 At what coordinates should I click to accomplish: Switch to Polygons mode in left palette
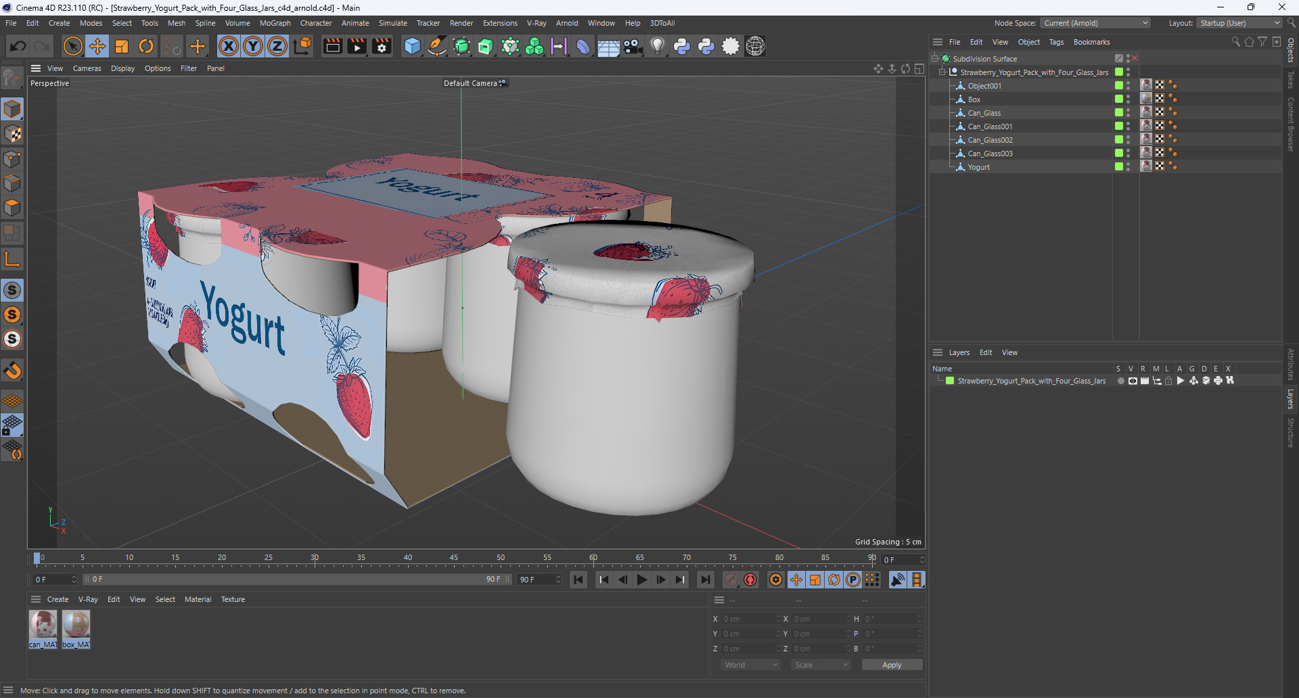[x=12, y=208]
